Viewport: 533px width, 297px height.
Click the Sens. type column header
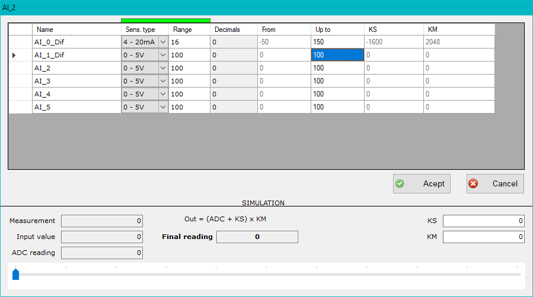pos(145,30)
